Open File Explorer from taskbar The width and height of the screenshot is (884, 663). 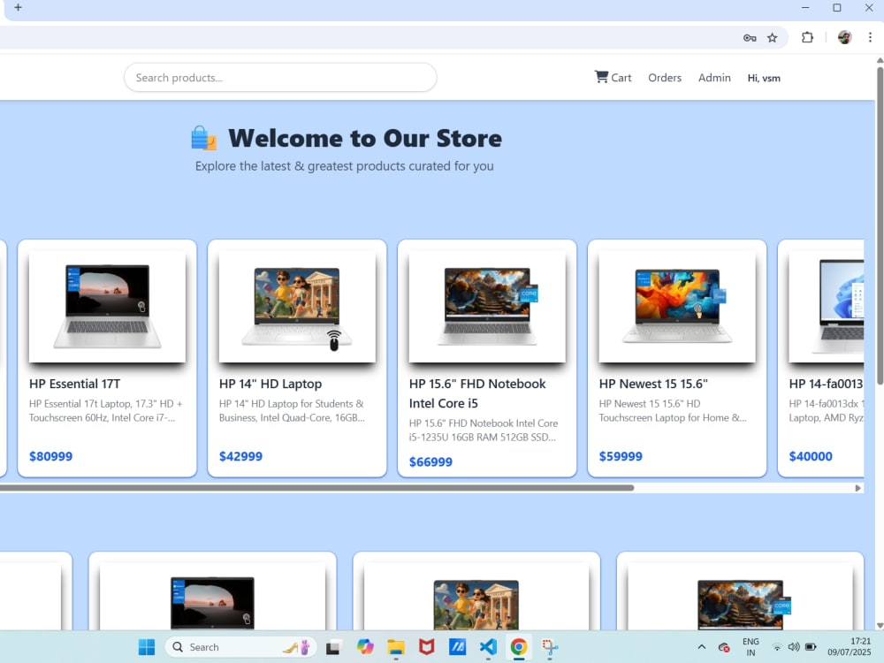click(x=396, y=647)
